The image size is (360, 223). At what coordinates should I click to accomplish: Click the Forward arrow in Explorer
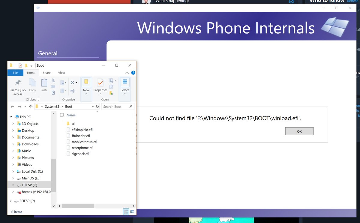click(19, 107)
